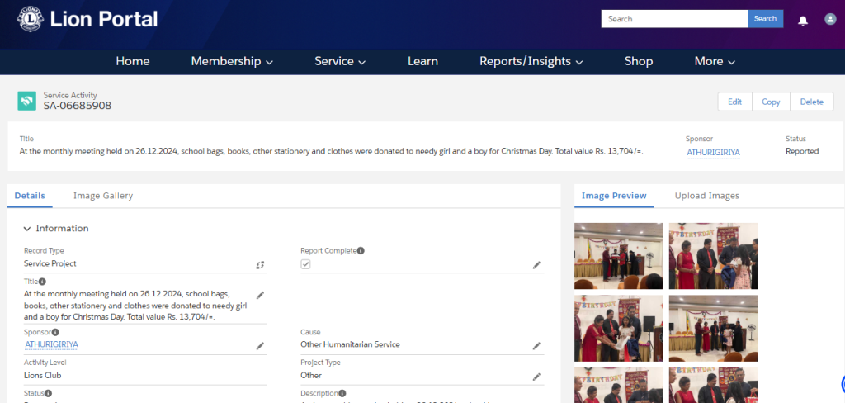Open the Reports/Insights dropdown menu

[x=531, y=61]
